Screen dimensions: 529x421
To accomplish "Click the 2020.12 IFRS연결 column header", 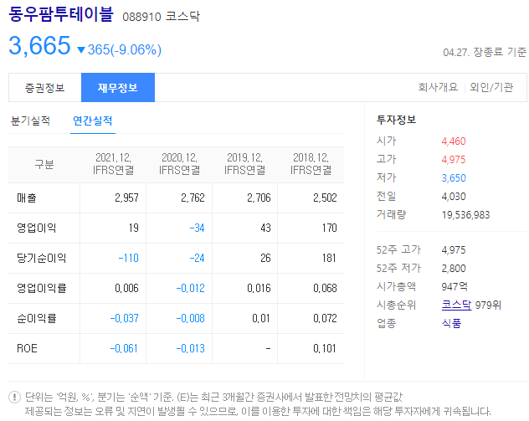I will pos(179,164).
